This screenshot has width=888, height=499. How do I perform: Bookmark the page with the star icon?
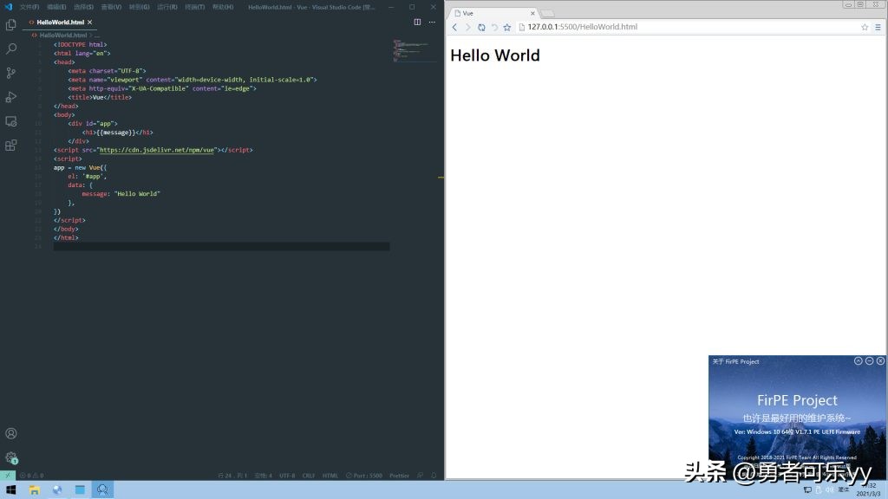(x=865, y=27)
